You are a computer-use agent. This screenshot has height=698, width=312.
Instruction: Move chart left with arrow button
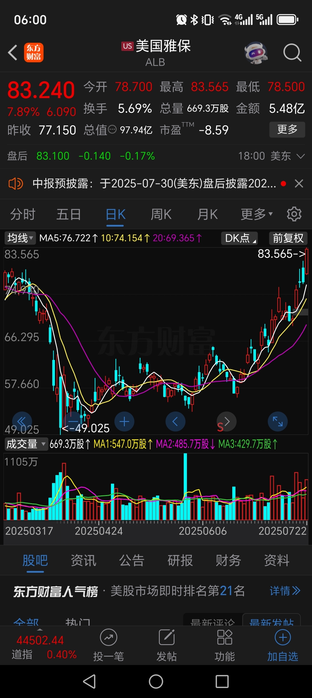point(175,421)
